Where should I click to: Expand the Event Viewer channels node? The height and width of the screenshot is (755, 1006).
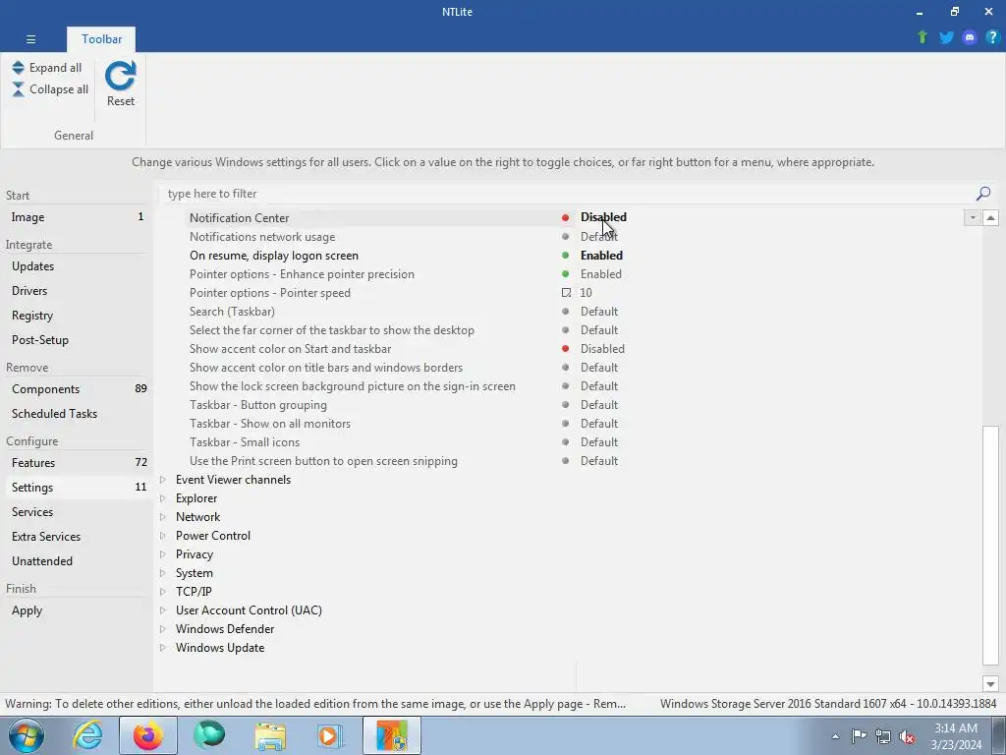pyautogui.click(x=163, y=480)
